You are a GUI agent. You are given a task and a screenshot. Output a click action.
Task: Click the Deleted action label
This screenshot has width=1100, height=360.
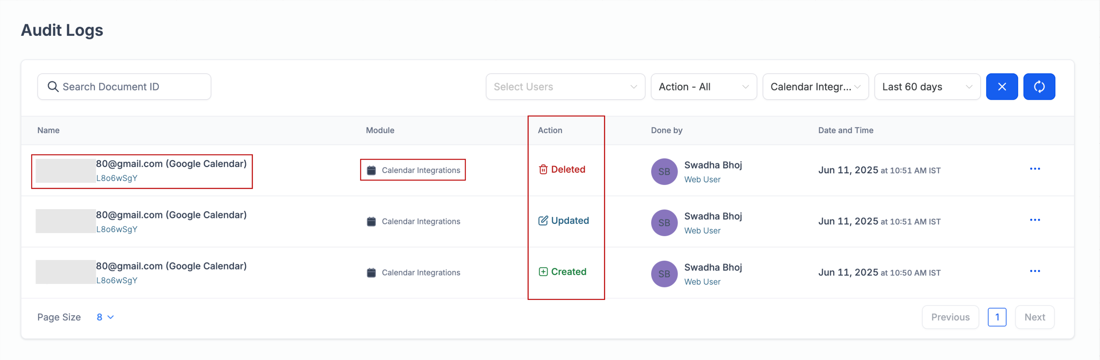point(568,169)
